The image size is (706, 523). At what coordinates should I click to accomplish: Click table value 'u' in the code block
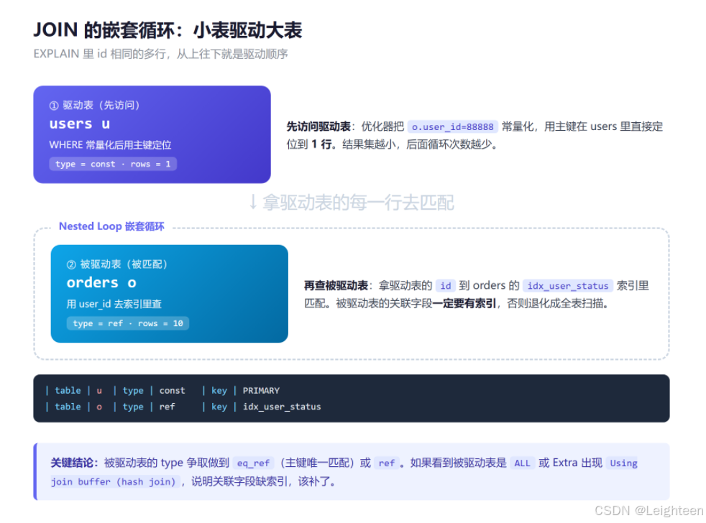coord(99,391)
